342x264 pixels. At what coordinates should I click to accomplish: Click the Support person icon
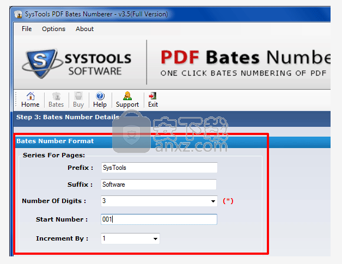(127, 96)
